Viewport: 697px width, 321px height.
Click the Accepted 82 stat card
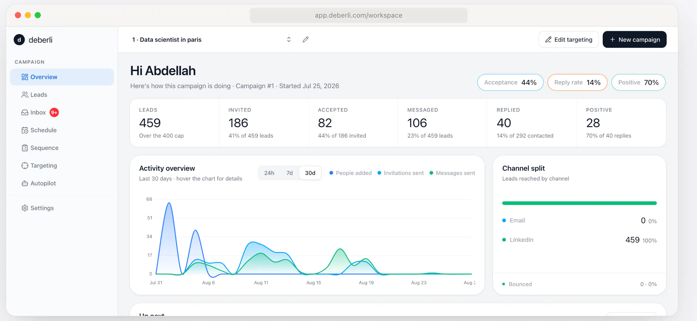point(353,123)
